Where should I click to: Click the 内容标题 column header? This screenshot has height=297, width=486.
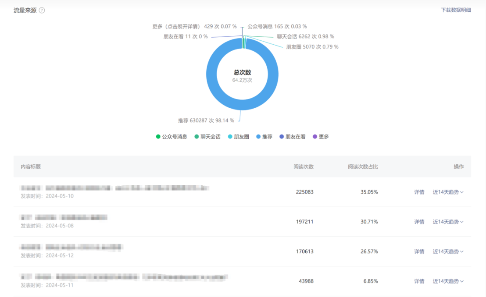[33, 167]
